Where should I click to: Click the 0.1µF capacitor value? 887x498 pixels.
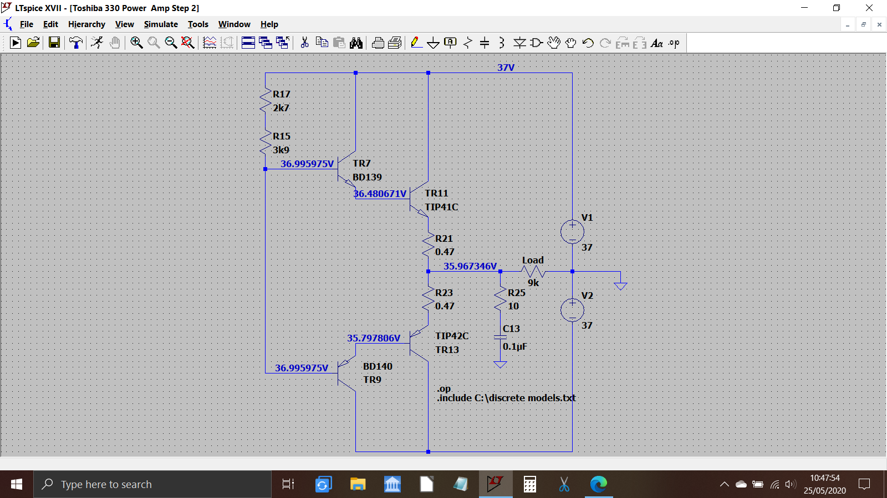point(515,346)
